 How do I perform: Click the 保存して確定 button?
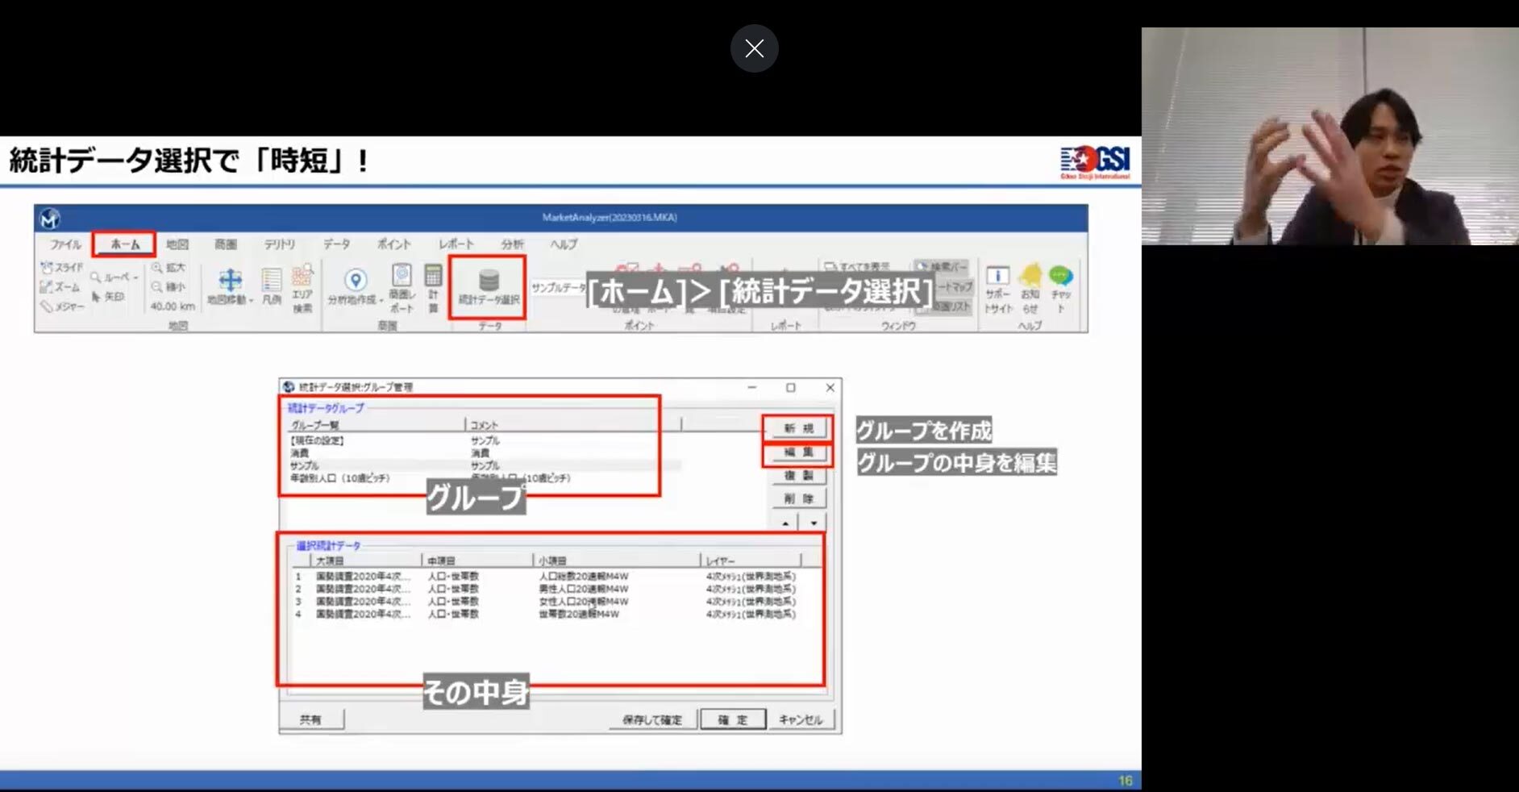651,719
